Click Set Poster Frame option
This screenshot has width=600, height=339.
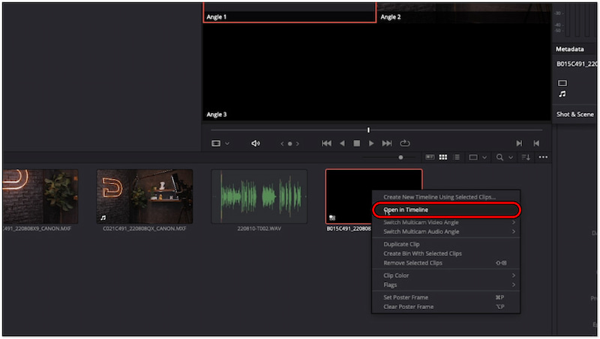[x=408, y=297]
